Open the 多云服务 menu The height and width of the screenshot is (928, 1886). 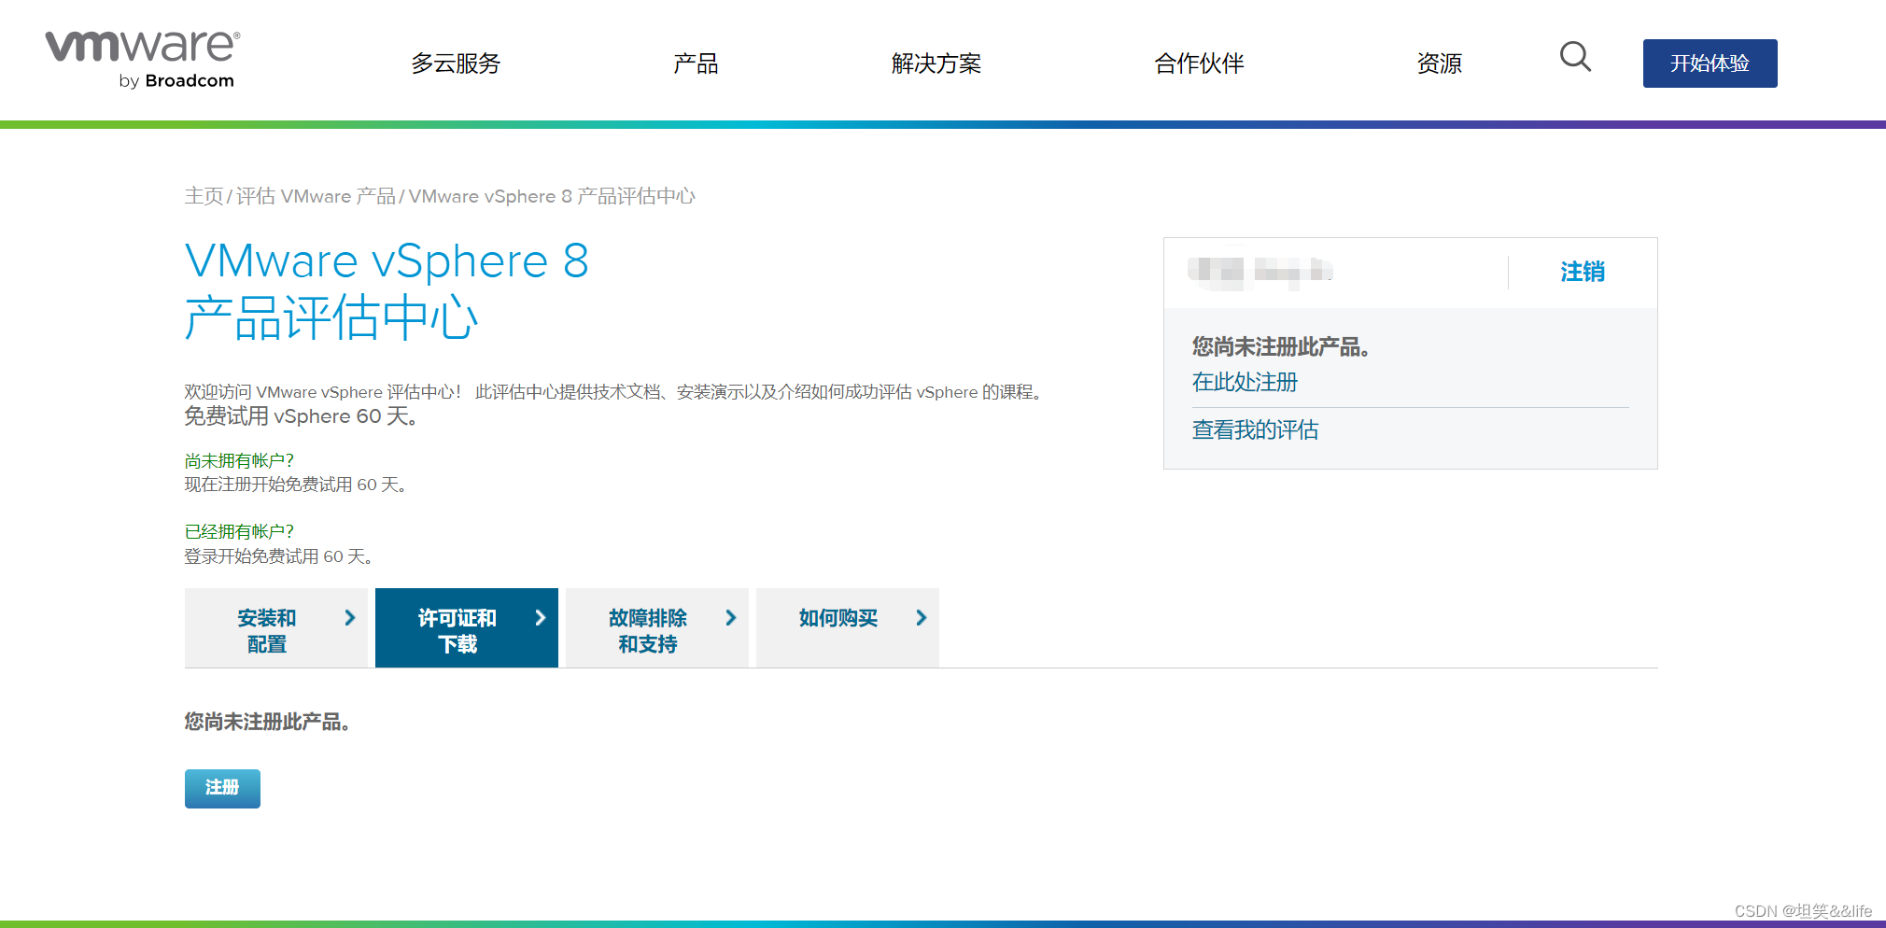point(457,63)
